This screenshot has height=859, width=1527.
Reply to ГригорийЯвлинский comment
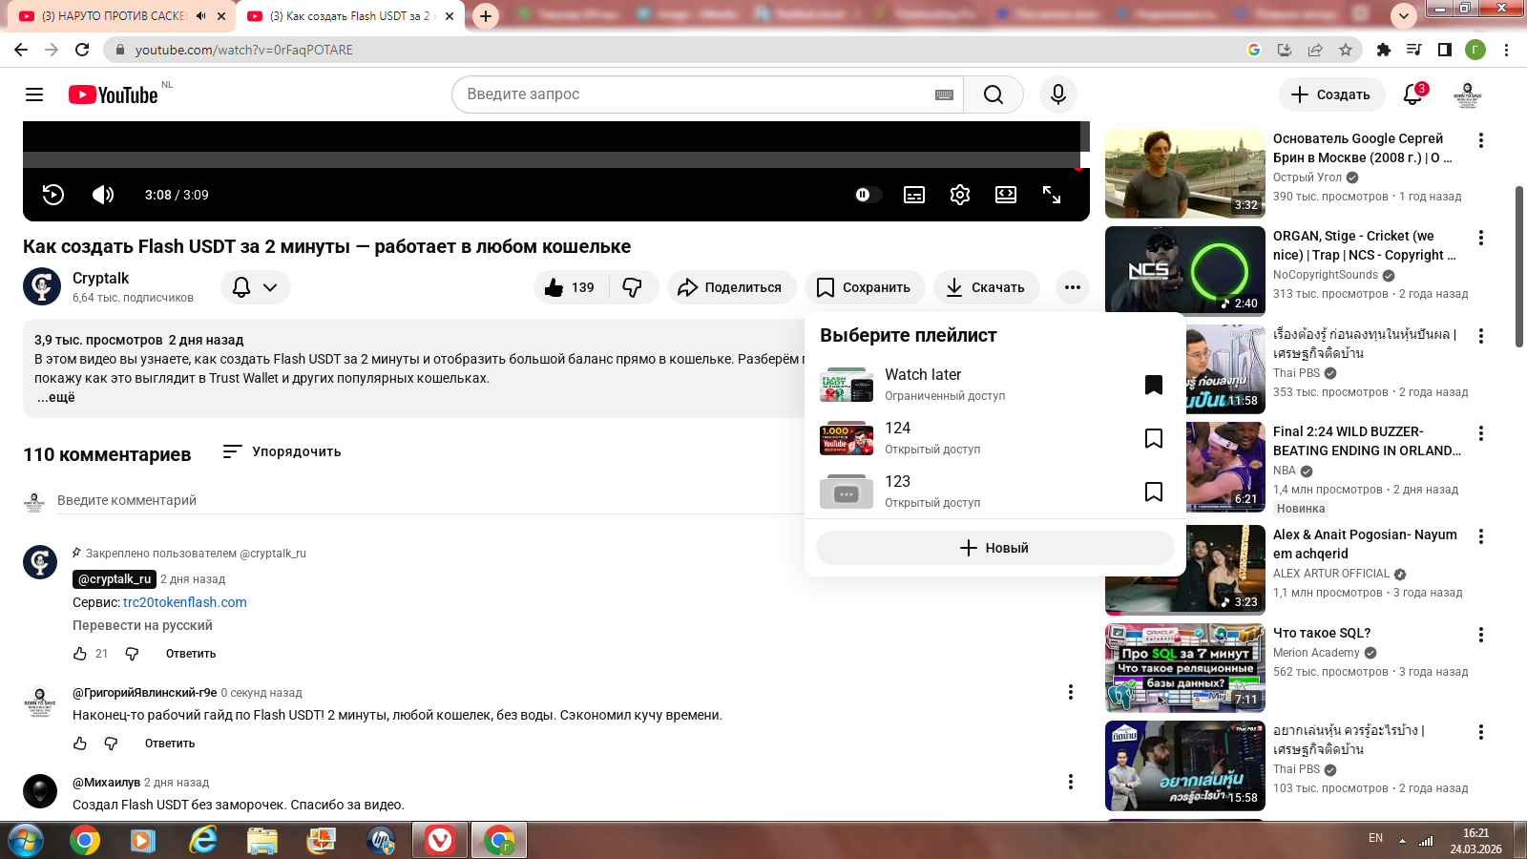pyautogui.click(x=170, y=744)
